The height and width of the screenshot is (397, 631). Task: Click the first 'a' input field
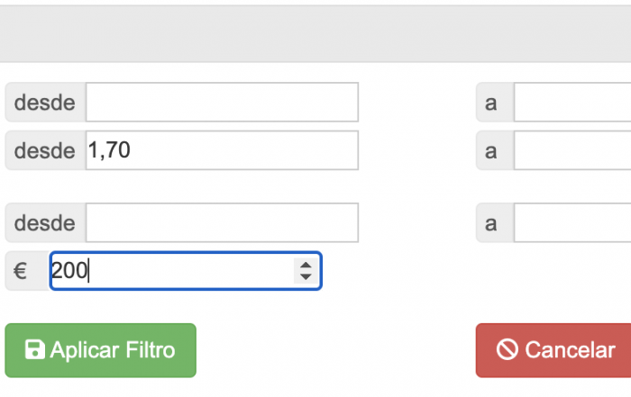(x=572, y=102)
